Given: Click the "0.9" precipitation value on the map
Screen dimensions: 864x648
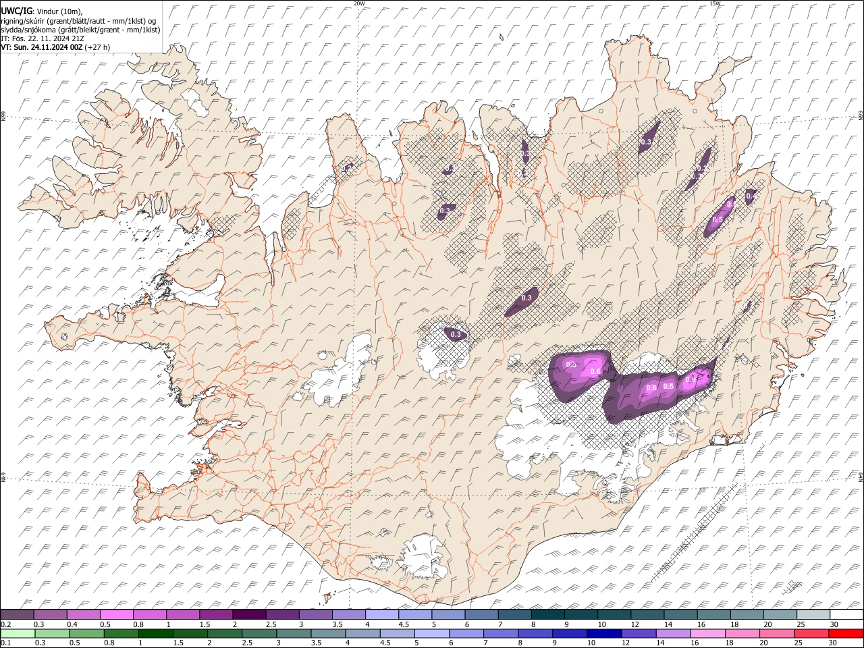Looking at the screenshot, I should click(x=690, y=380).
